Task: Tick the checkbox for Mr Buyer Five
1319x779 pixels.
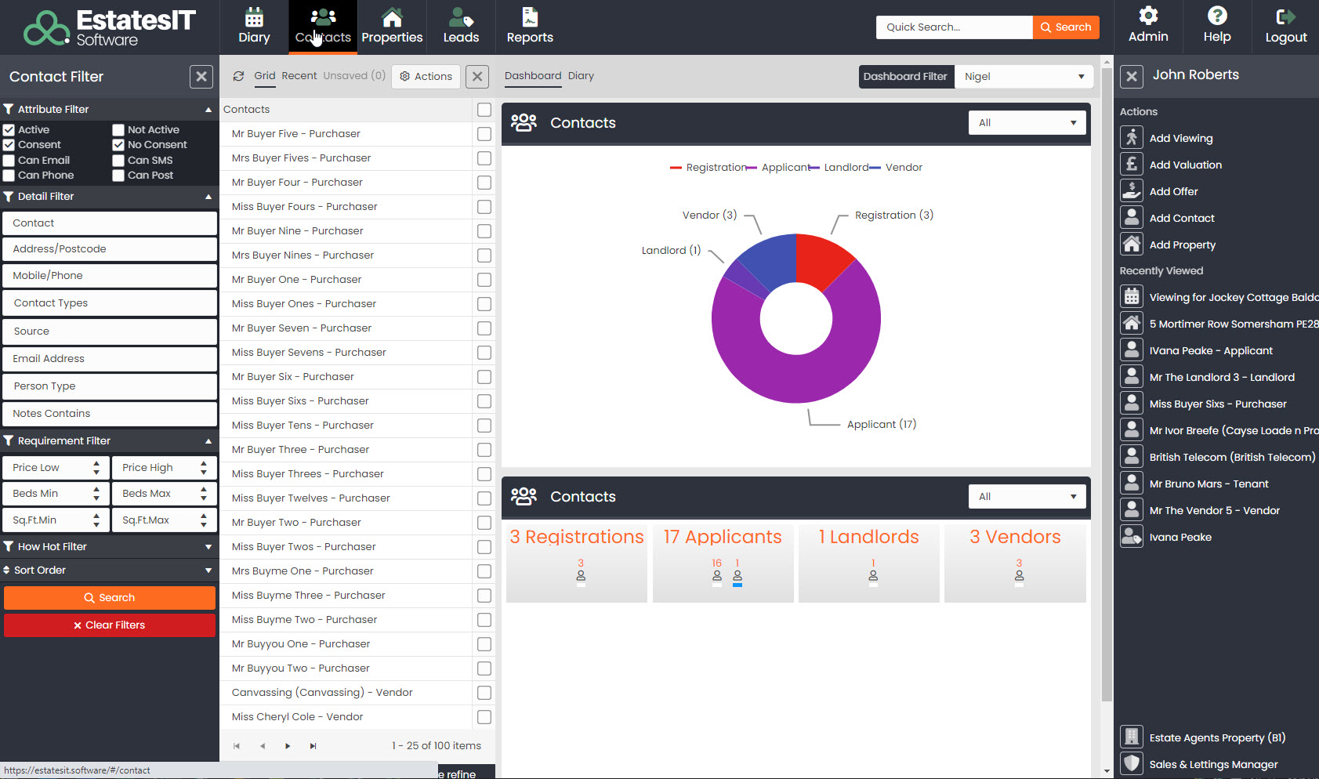Action: click(x=484, y=134)
